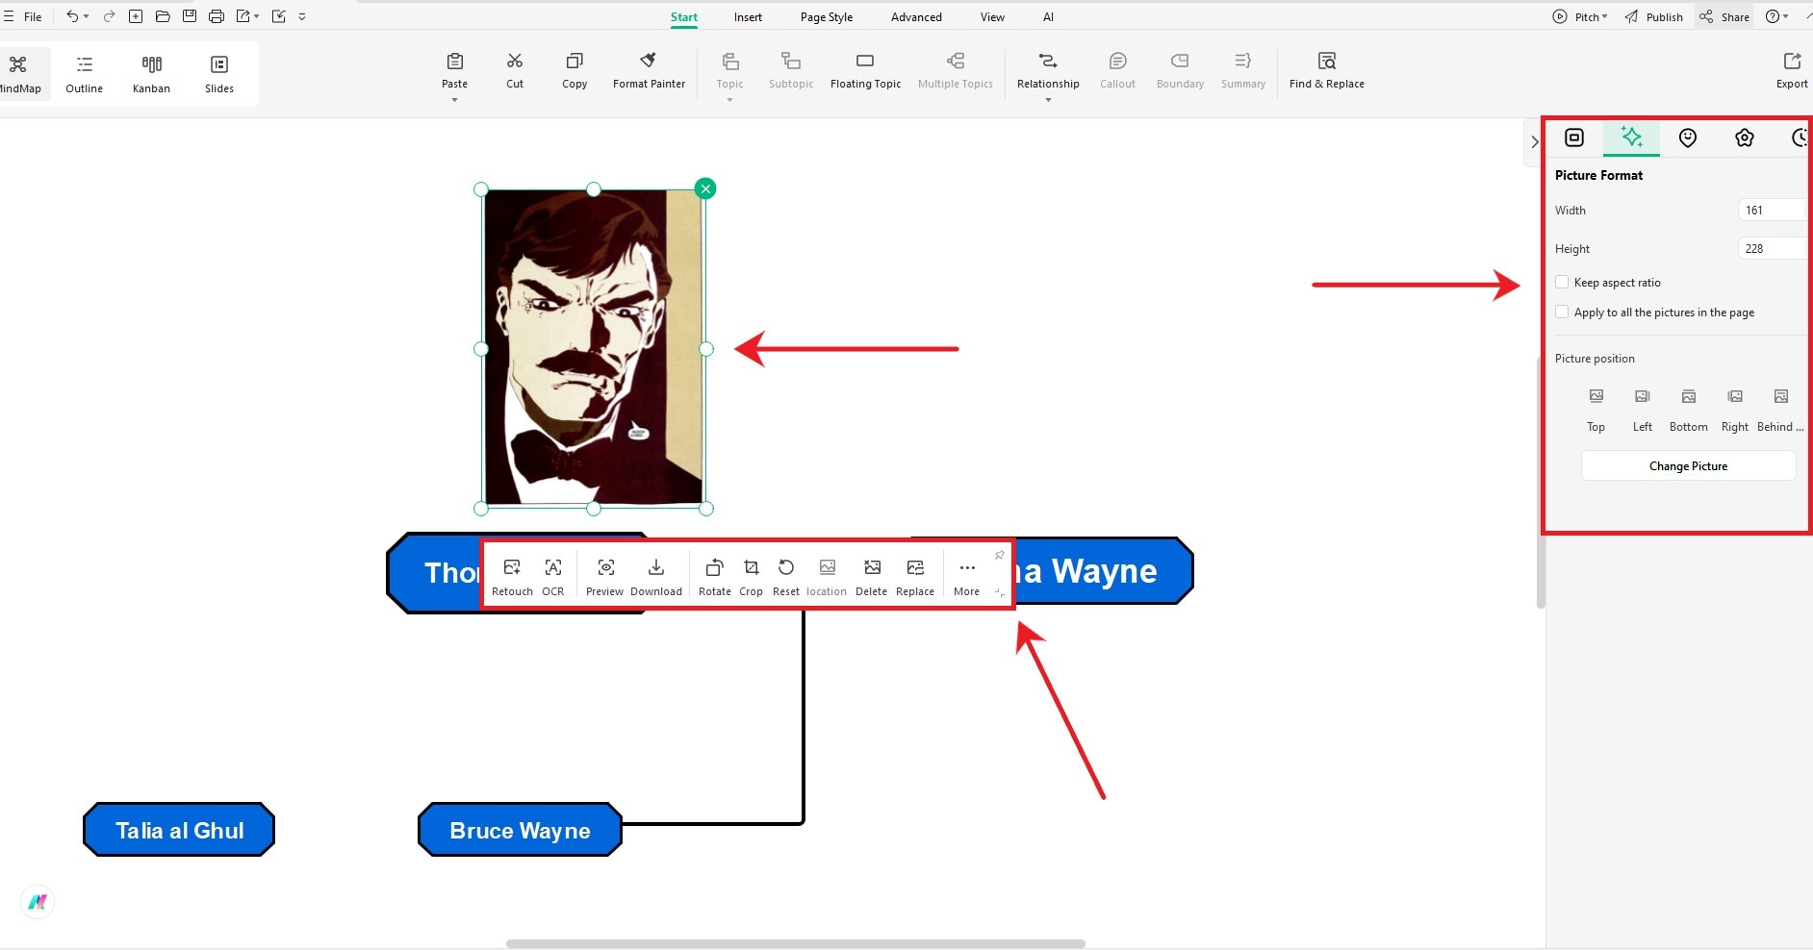This screenshot has width=1813, height=950.
Task: Open the export quick-access dropdown arrow
Action: click(x=257, y=16)
